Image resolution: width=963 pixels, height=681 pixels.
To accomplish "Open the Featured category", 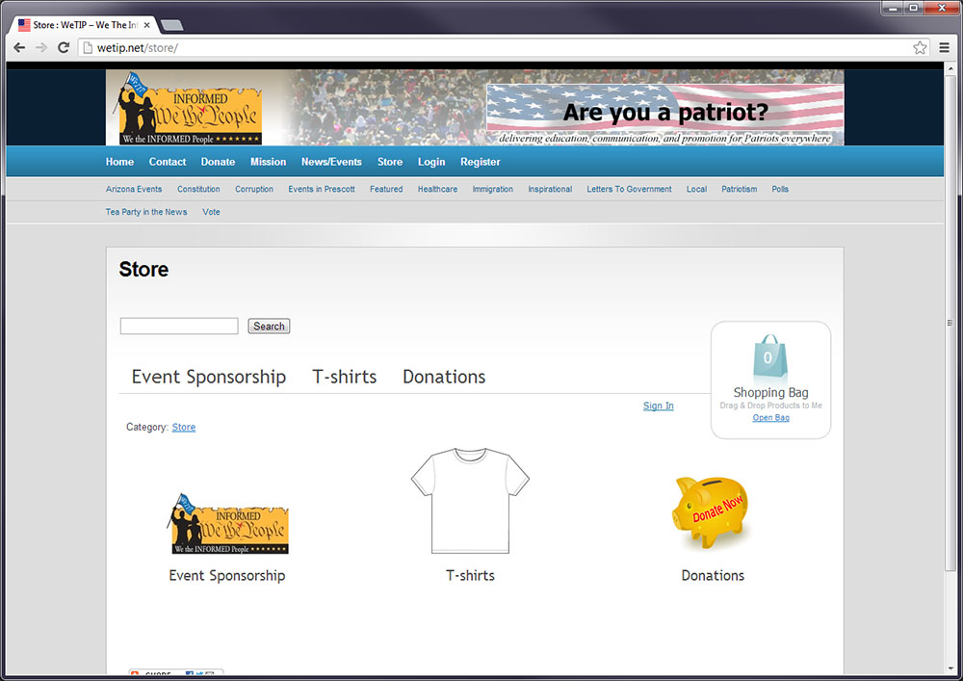I will click(x=386, y=189).
